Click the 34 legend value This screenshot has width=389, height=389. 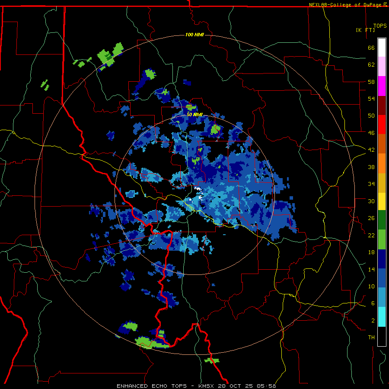point(371,184)
